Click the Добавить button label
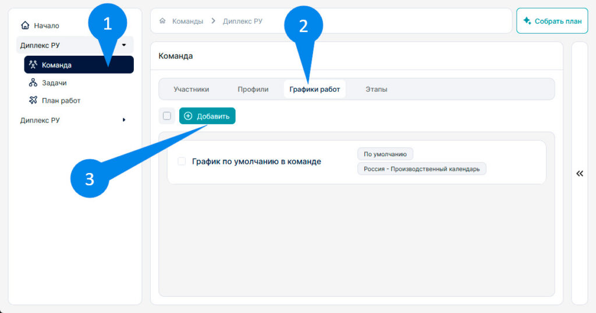This screenshot has height=313, width=596. pyautogui.click(x=213, y=117)
